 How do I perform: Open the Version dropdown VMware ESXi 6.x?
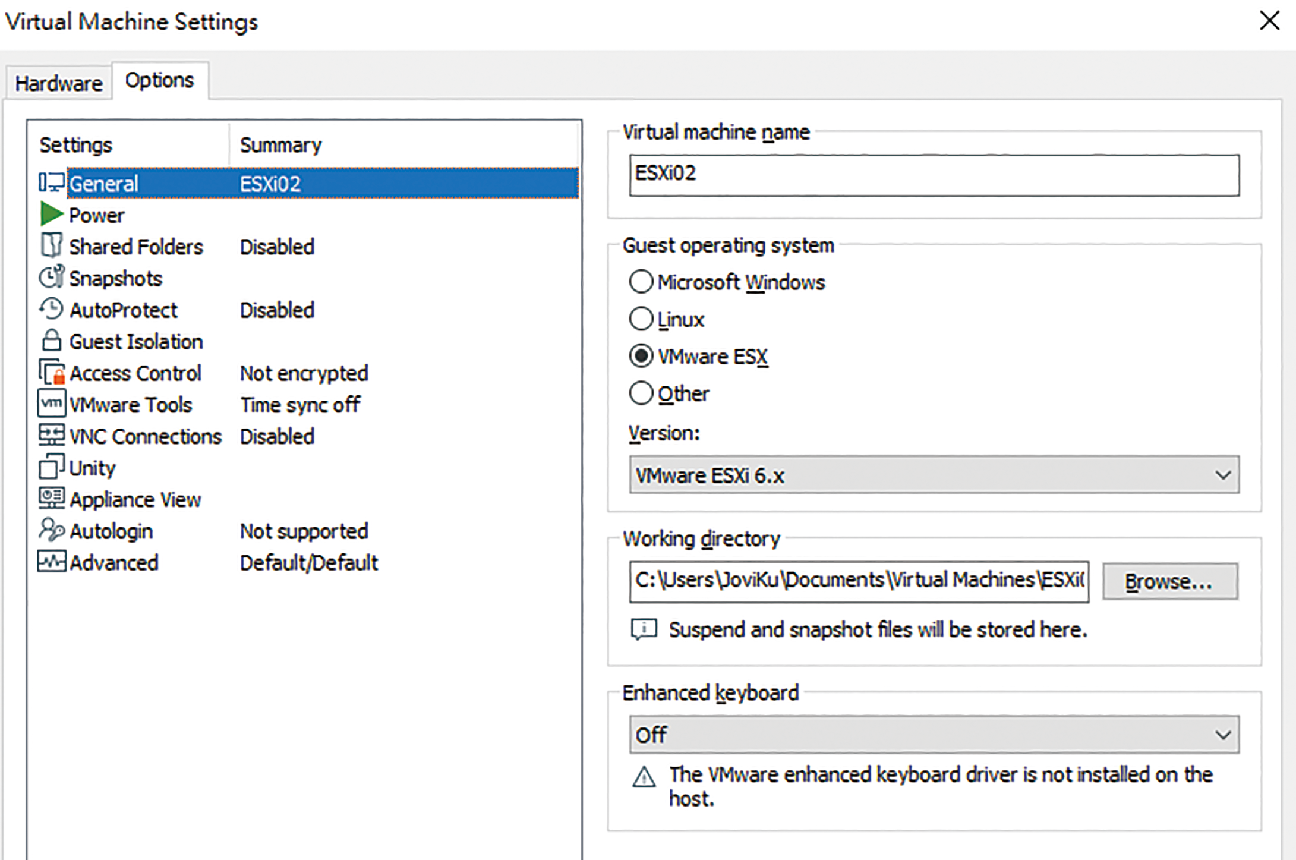coord(935,475)
